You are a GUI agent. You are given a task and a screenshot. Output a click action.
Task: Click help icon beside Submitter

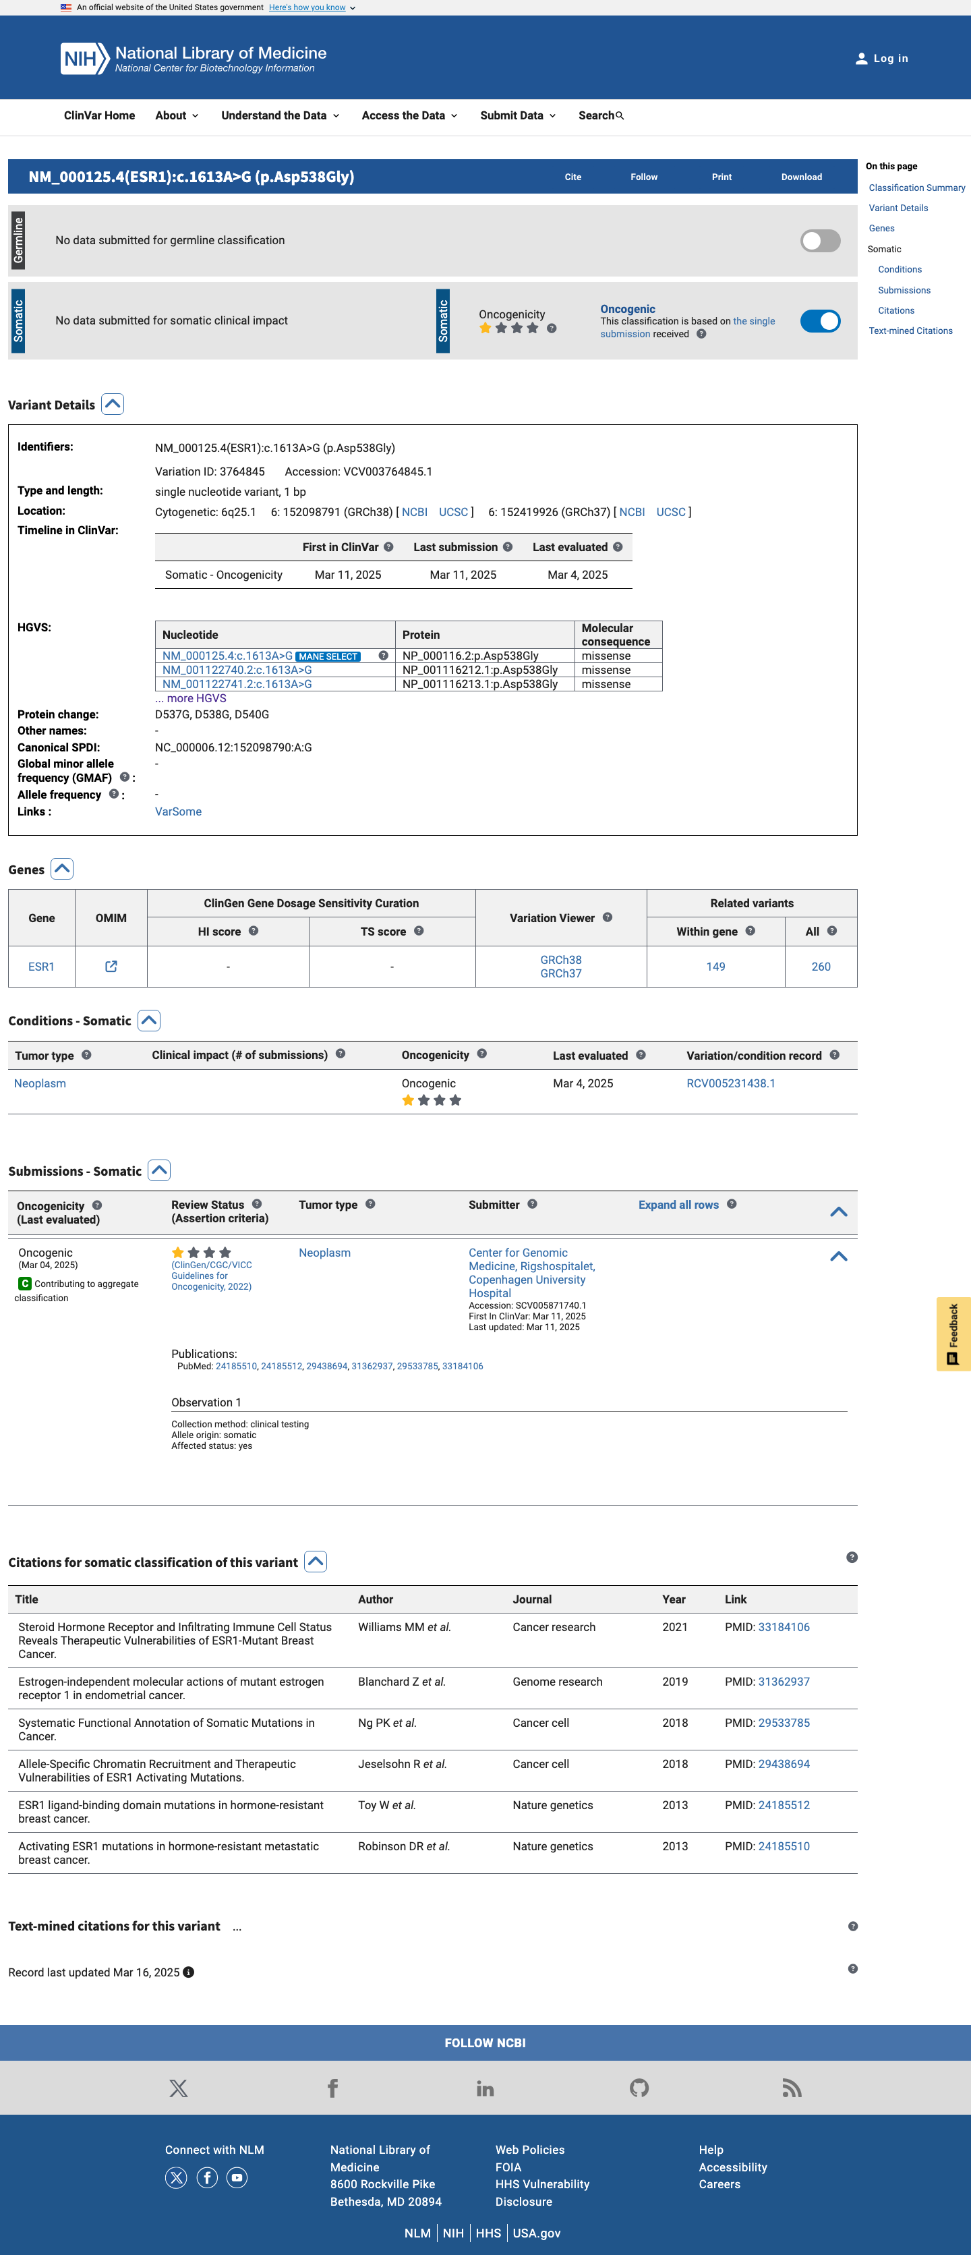click(532, 1205)
